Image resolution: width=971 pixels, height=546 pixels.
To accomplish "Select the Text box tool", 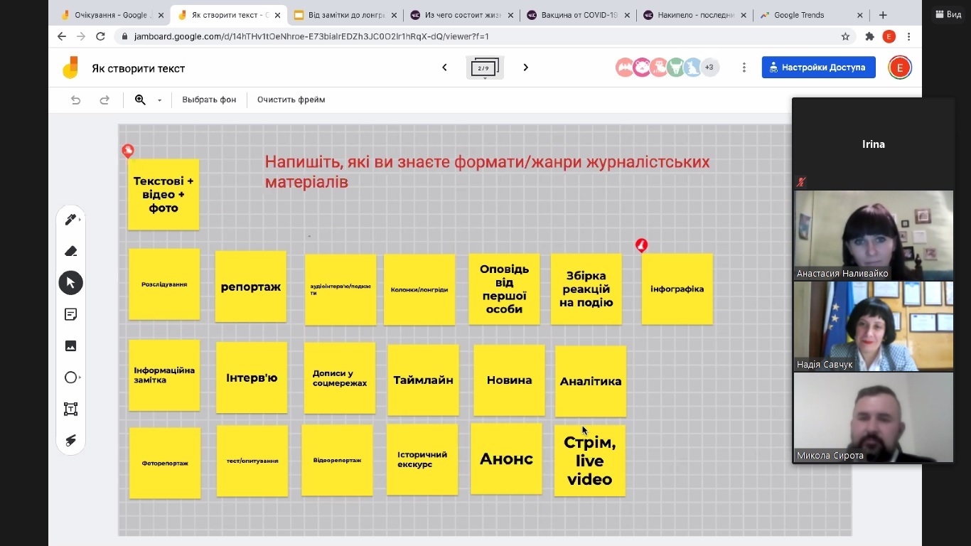I will [70, 409].
